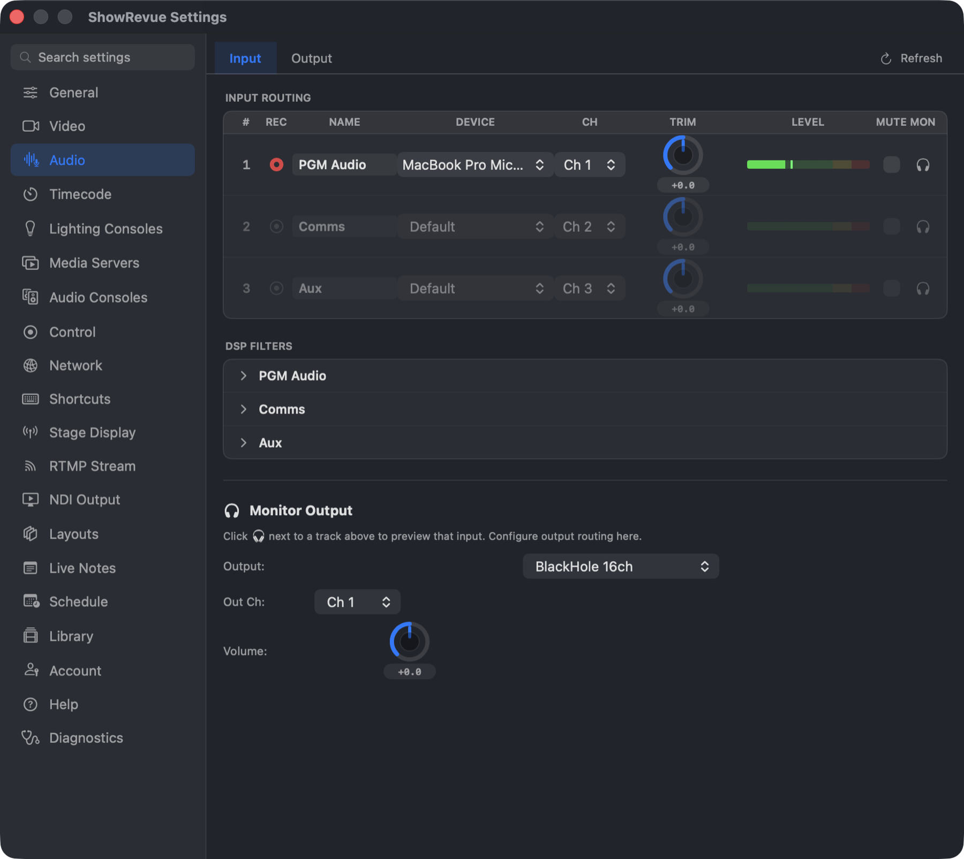Image resolution: width=964 pixels, height=859 pixels.
Task: Open NDI Output via its monitor icon
Action: 31,500
